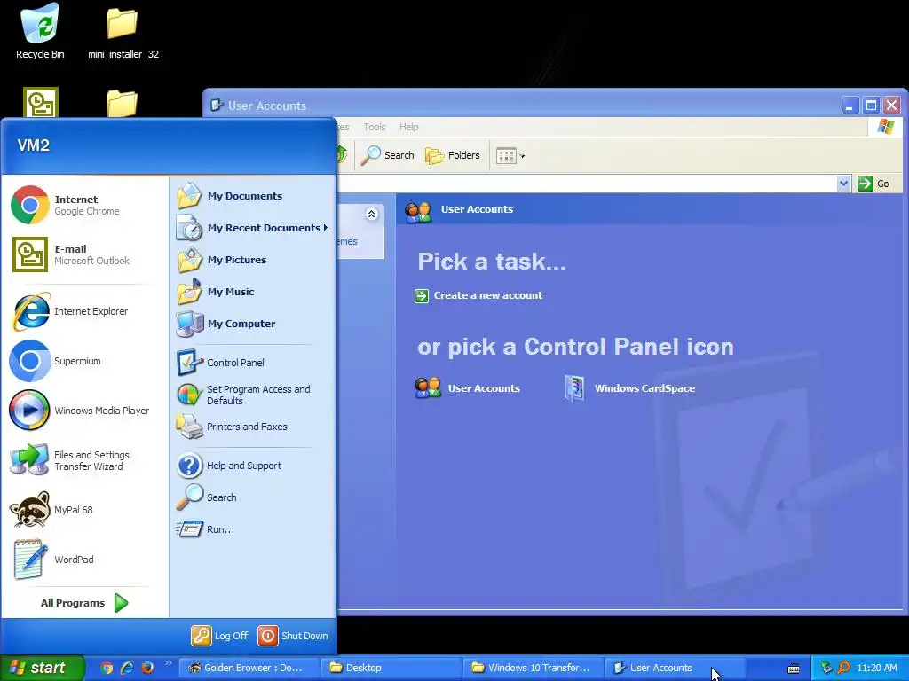The image size is (909, 681).
Task: Open Search from Start menu
Action: click(x=252, y=497)
